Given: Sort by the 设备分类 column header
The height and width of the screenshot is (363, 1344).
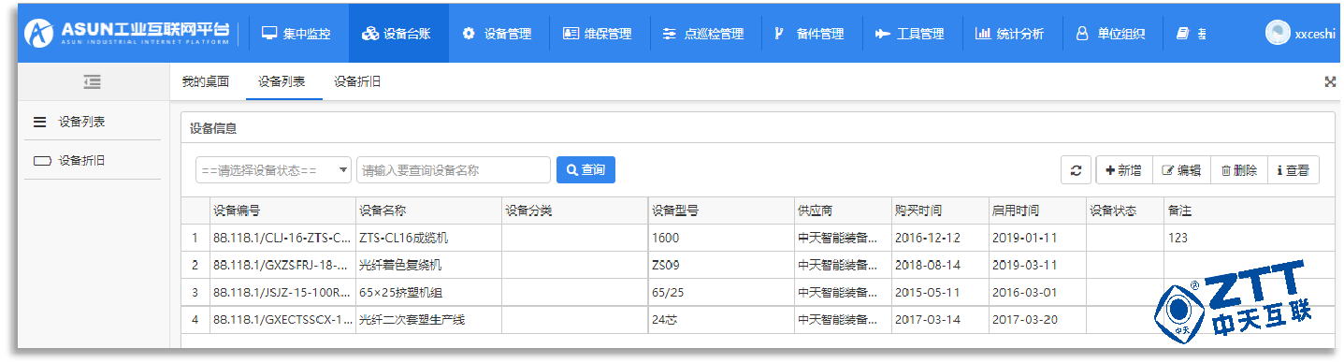Looking at the screenshot, I should pyautogui.click(x=573, y=211).
